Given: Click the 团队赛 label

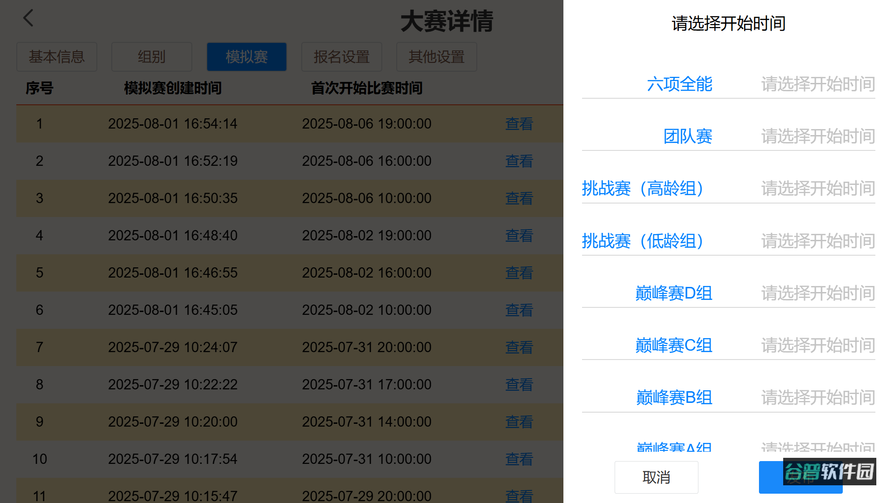Looking at the screenshot, I should [x=688, y=136].
